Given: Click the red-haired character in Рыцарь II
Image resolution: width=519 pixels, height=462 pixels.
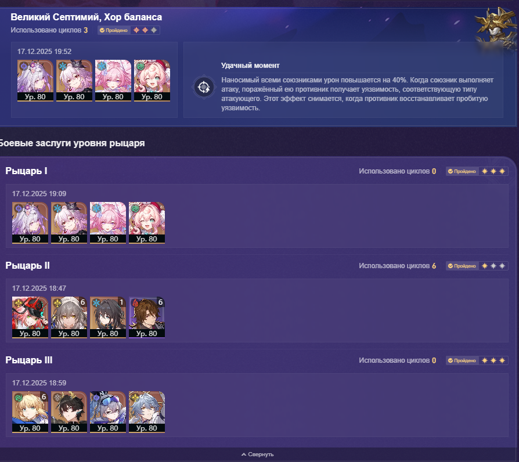Looking at the screenshot, I should (30, 317).
